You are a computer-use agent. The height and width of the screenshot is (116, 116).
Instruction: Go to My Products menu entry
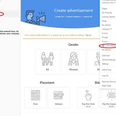107,13
